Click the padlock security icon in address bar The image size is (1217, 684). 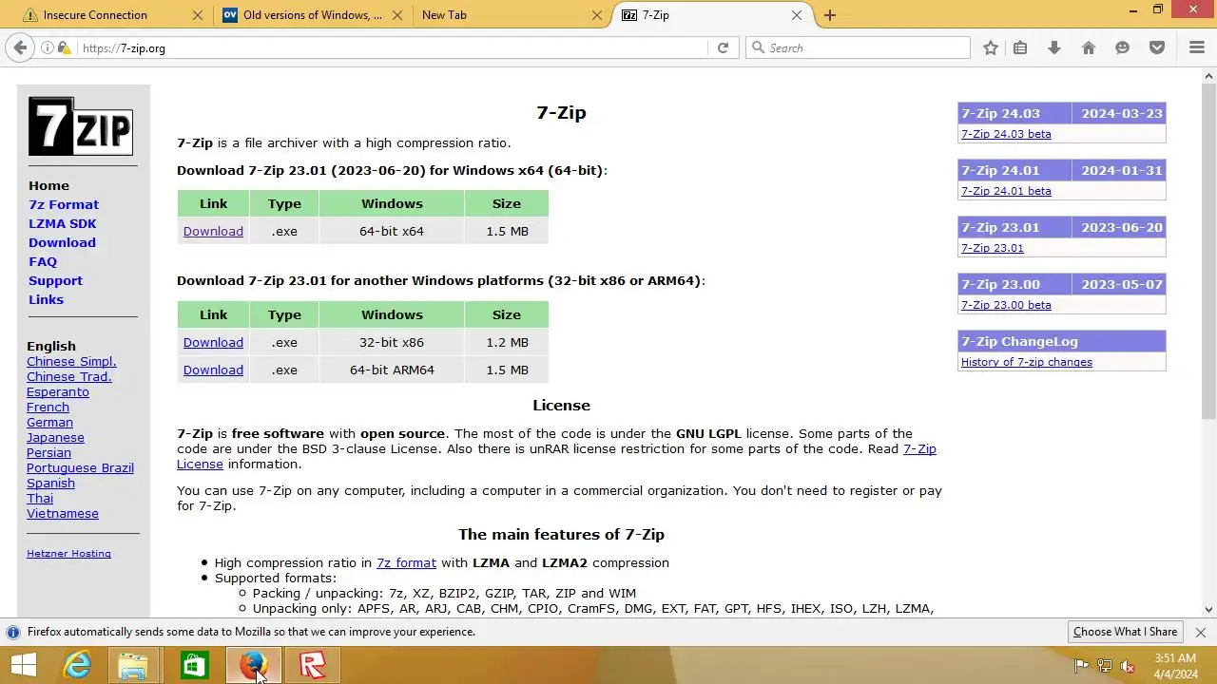coord(63,47)
